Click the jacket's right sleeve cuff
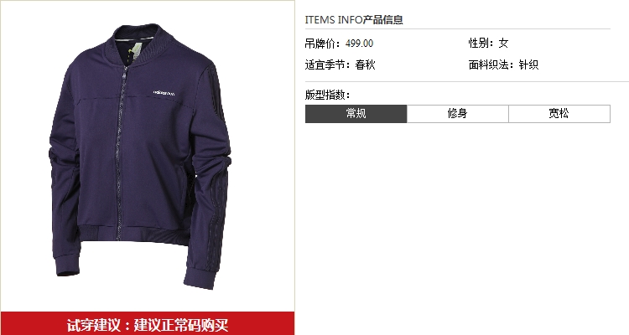 66,265
